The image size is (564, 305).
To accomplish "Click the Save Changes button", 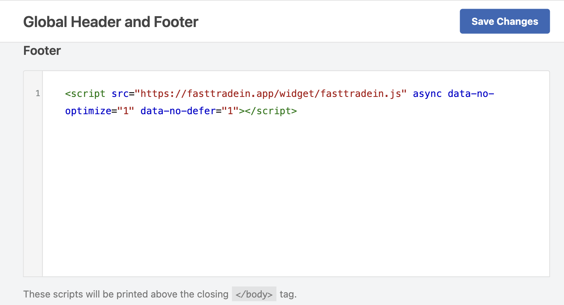I will coord(505,21).
